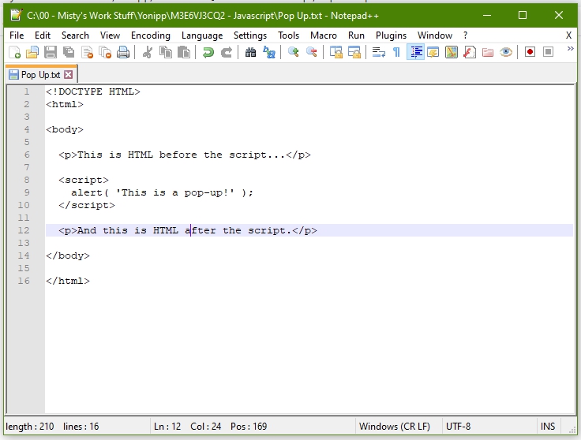
Task: Click the 'length : 210' status text
Action: click(x=30, y=427)
